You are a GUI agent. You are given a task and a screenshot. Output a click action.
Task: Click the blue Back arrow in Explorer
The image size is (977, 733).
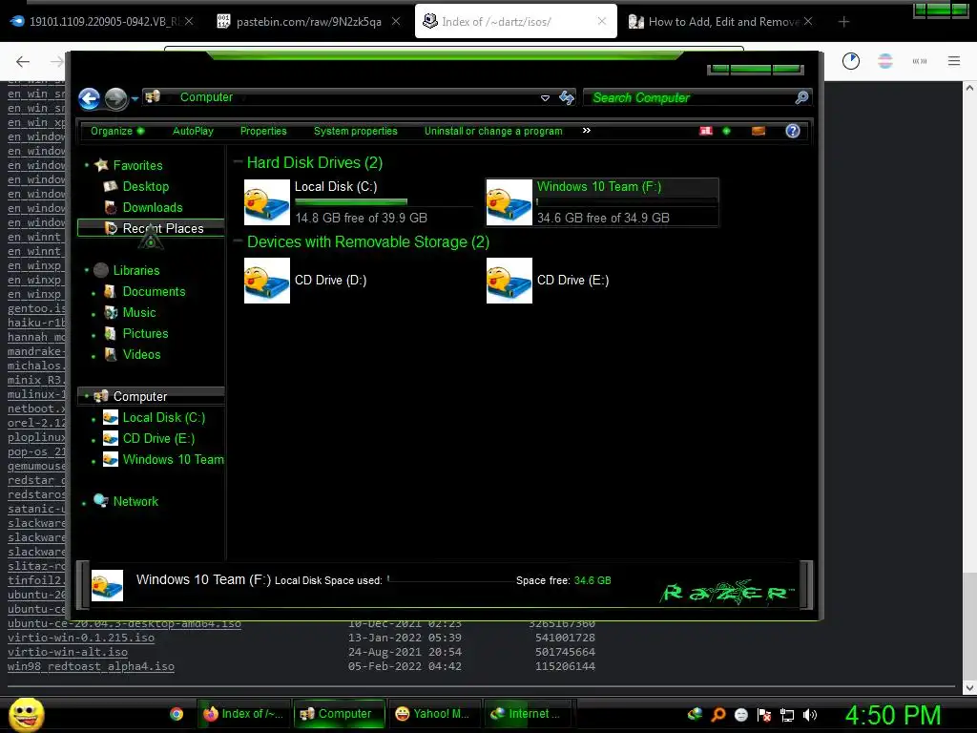tap(89, 98)
